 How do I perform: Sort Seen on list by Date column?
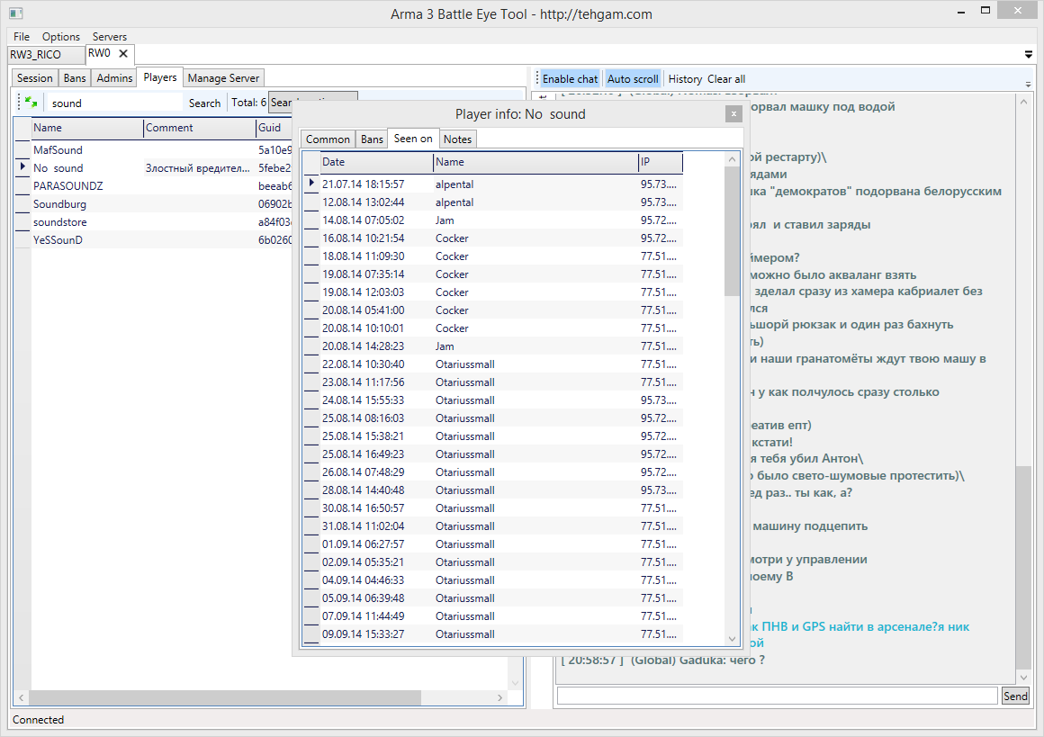point(376,162)
